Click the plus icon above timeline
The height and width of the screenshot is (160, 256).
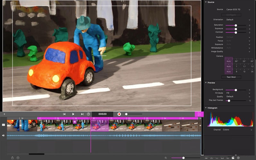4,114
